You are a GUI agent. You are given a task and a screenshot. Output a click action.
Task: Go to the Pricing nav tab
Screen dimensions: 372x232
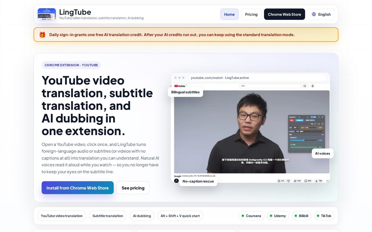(x=251, y=14)
